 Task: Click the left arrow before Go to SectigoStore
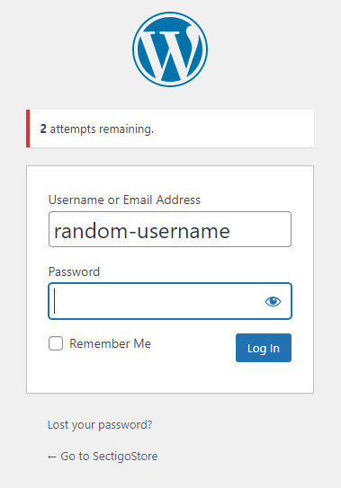[52, 457]
